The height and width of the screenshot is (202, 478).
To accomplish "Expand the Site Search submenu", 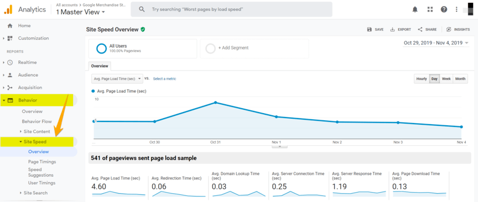I will pos(20,193).
